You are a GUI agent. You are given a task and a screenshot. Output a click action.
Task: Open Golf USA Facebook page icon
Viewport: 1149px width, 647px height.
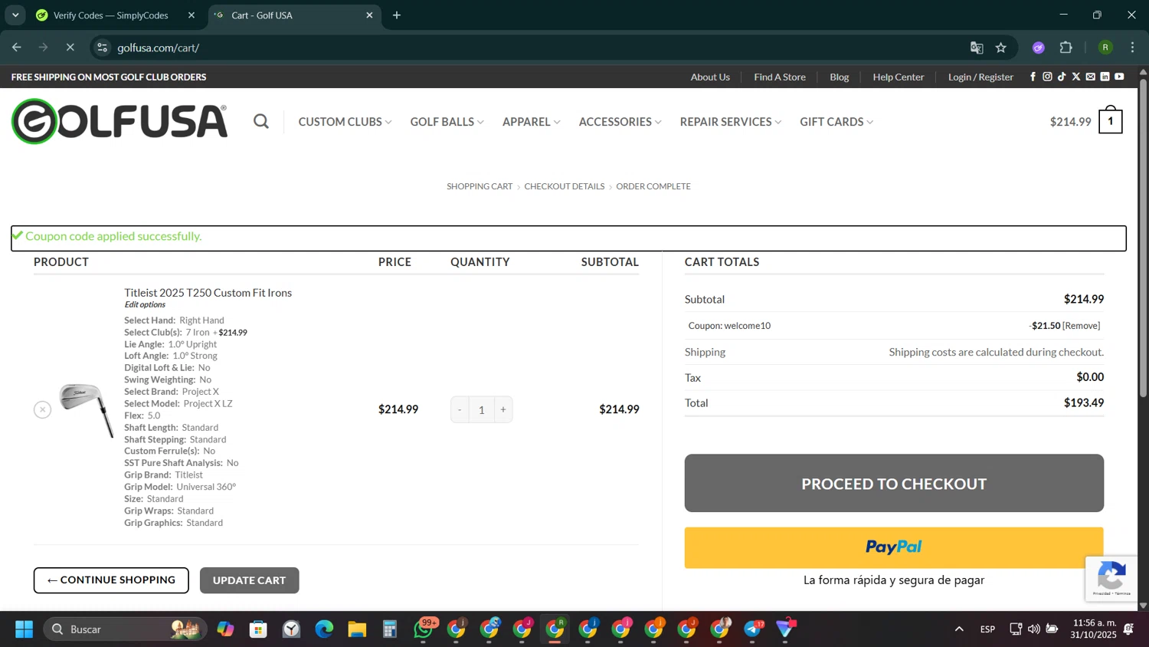[1033, 77]
